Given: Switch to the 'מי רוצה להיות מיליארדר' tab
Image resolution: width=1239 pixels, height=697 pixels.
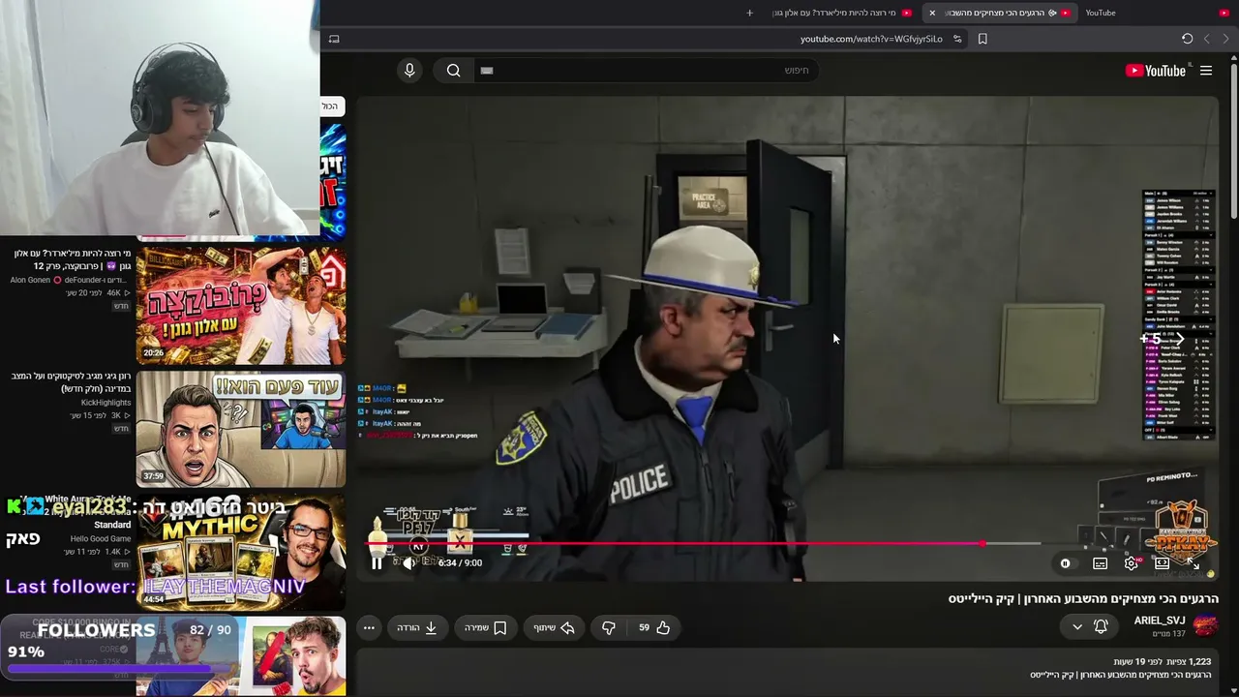Looking at the screenshot, I should point(841,13).
